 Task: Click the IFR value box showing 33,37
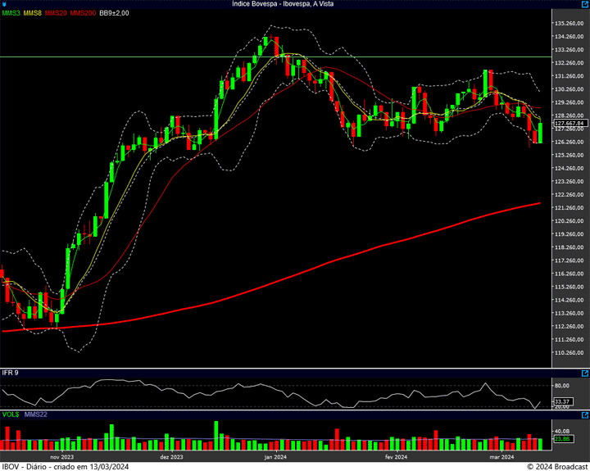click(562, 401)
